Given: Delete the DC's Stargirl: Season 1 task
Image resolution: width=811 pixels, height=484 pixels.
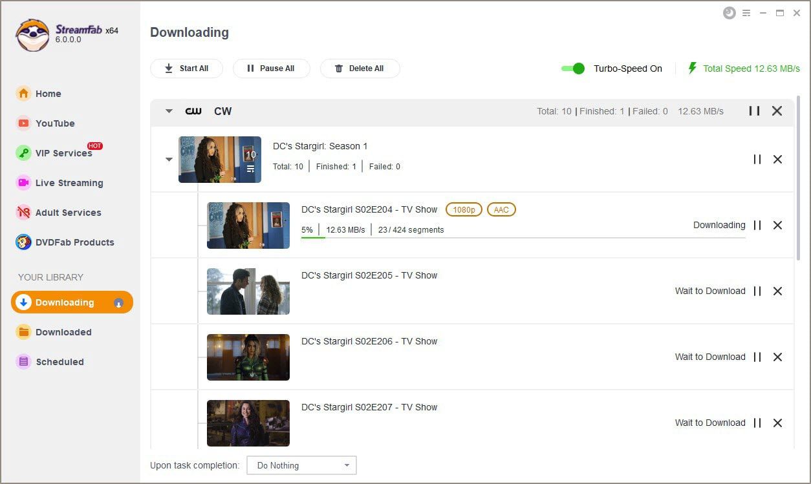Looking at the screenshot, I should tap(778, 159).
